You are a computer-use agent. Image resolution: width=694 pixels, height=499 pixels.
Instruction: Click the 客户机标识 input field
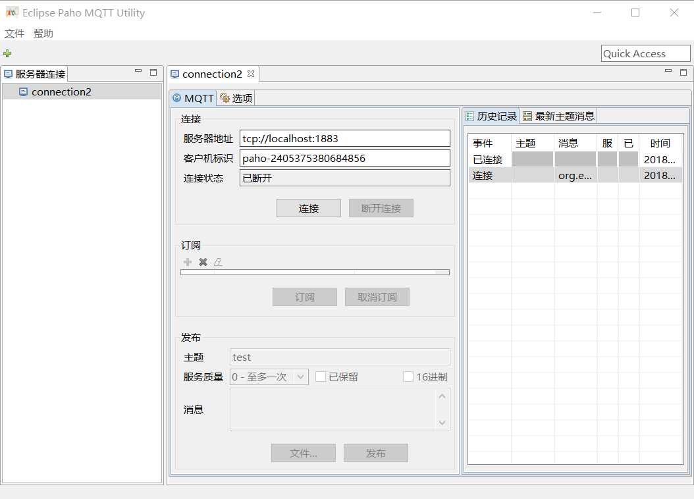(345, 158)
